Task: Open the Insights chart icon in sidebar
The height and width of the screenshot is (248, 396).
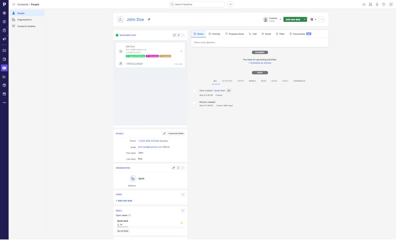Action: click(4, 76)
